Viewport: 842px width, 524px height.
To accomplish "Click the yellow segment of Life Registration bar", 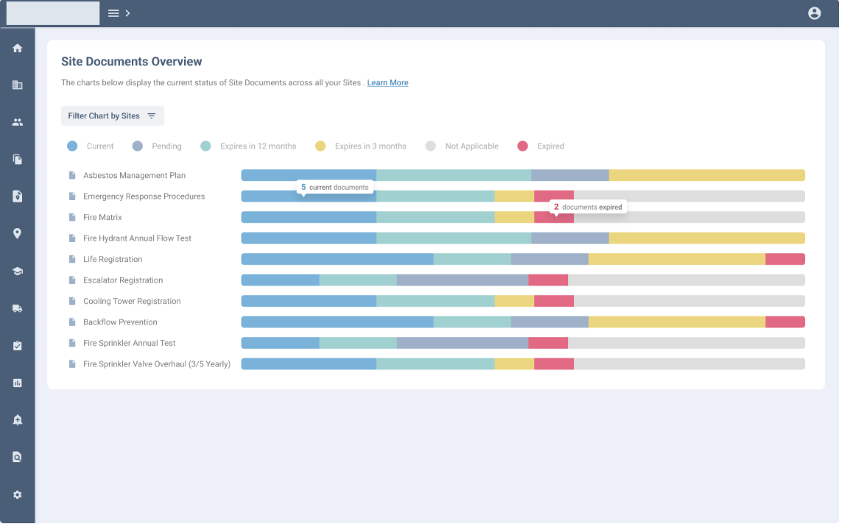I will [x=676, y=259].
